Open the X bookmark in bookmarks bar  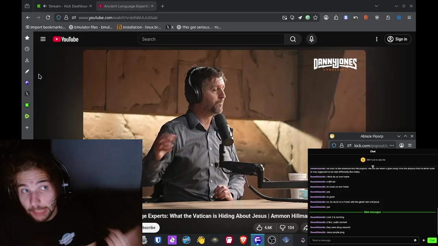coord(170,27)
